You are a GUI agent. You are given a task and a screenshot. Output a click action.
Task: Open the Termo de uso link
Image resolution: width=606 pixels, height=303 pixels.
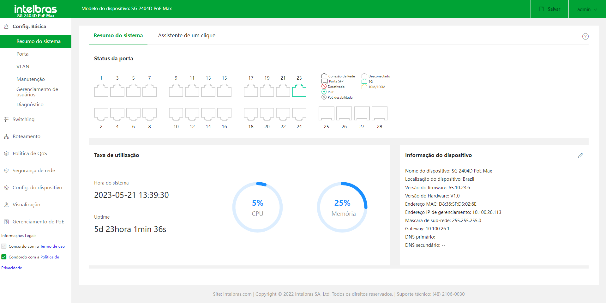pyautogui.click(x=52, y=246)
